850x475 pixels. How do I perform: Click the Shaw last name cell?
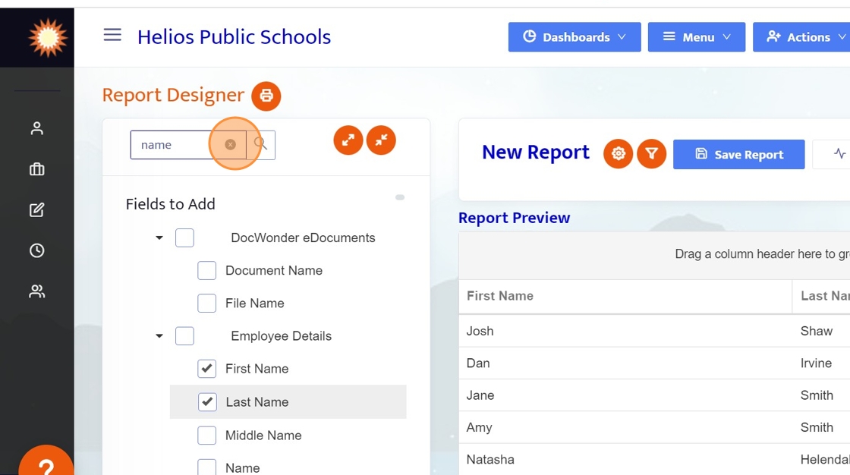821,331
